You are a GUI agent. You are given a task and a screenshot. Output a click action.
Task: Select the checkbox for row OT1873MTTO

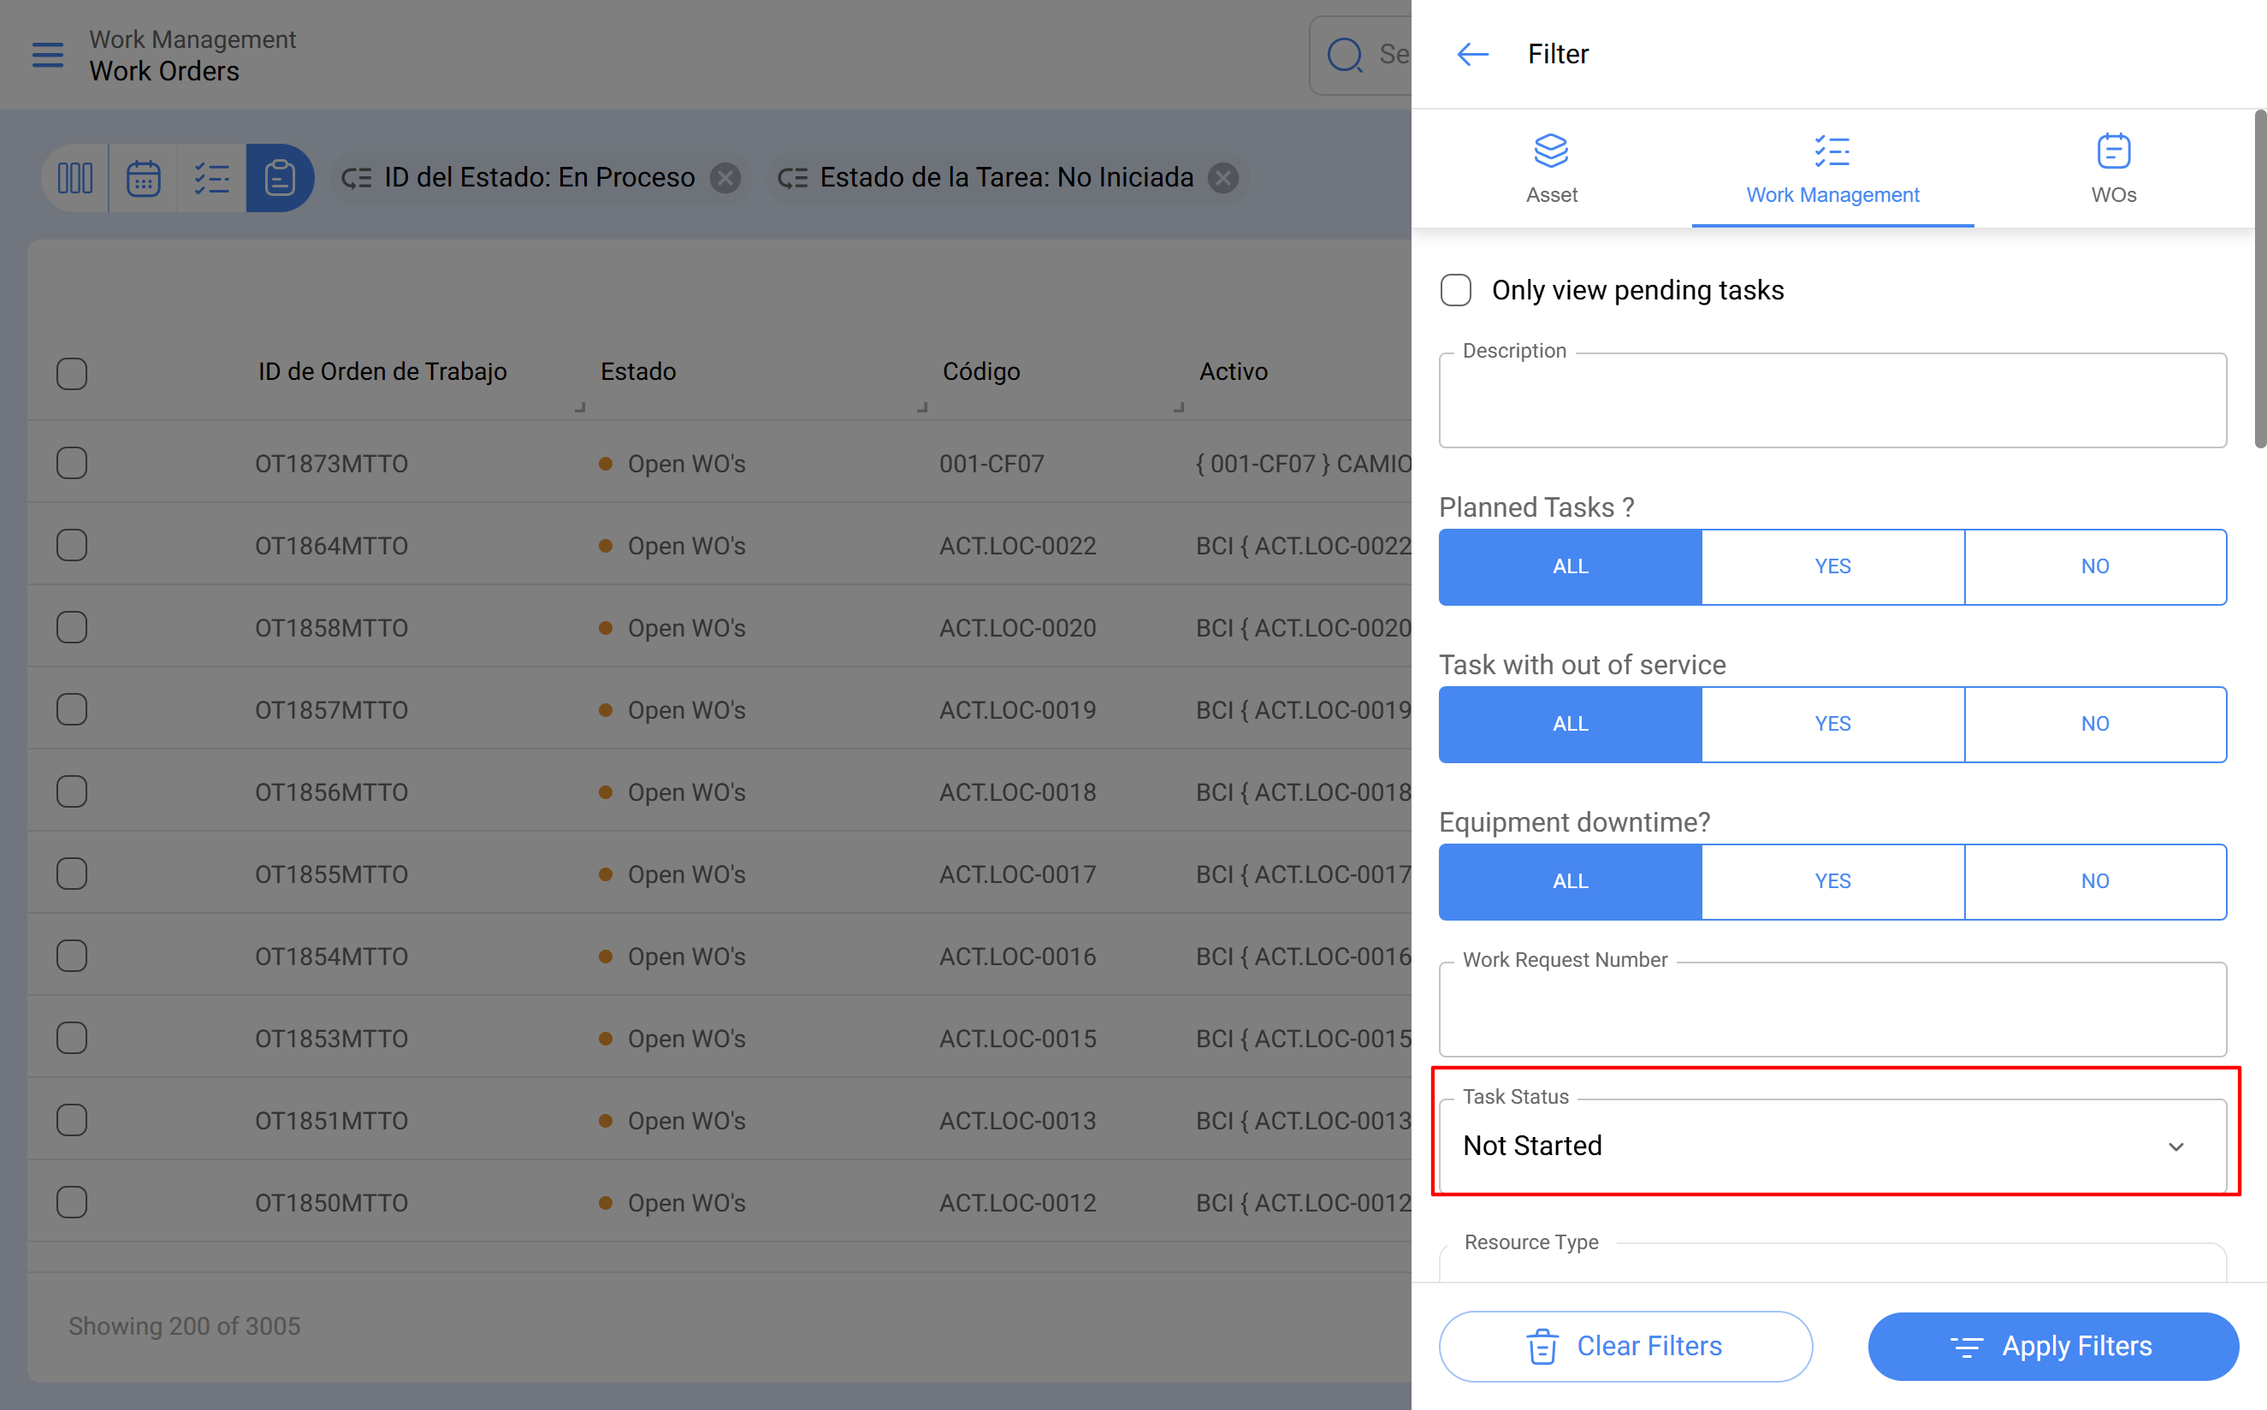pyautogui.click(x=72, y=464)
